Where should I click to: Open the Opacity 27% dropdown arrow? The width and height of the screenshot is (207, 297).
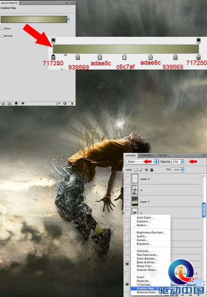[x=183, y=162]
